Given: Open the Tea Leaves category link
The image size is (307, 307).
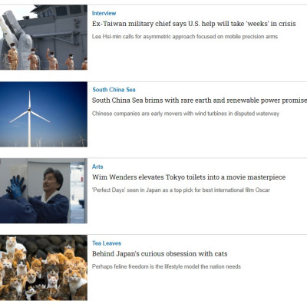Looking at the screenshot, I should point(107,243).
